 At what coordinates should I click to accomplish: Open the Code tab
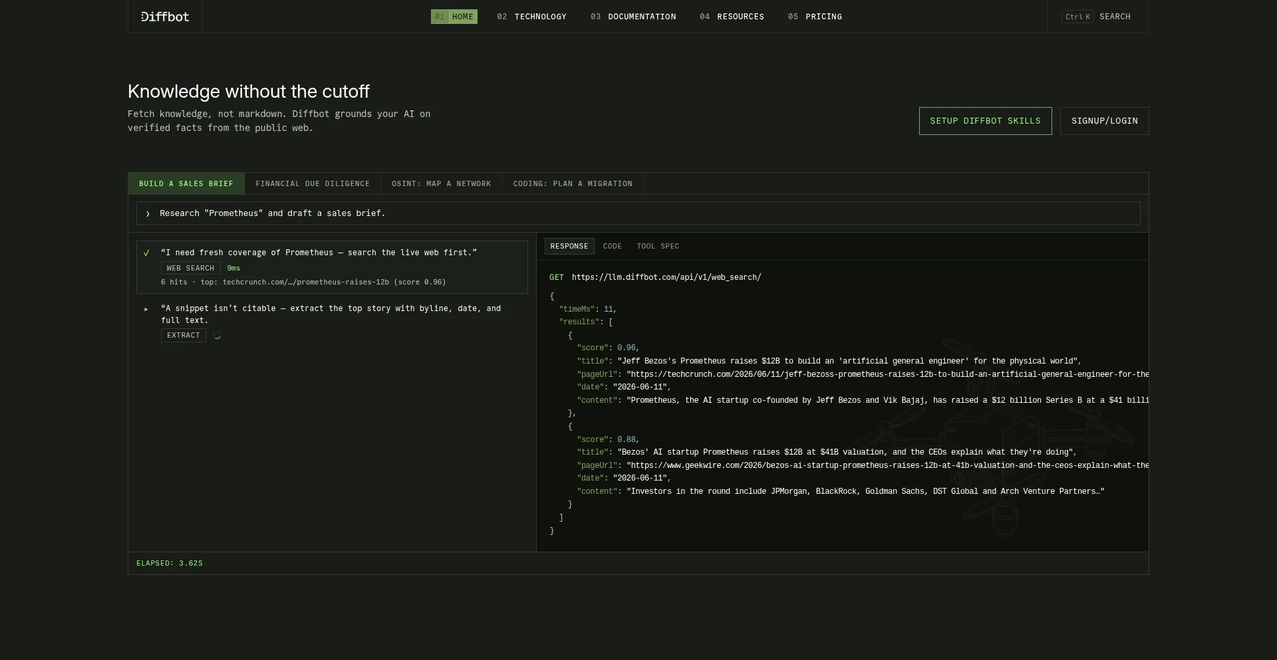pyautogui.click(x=613, y=247)
